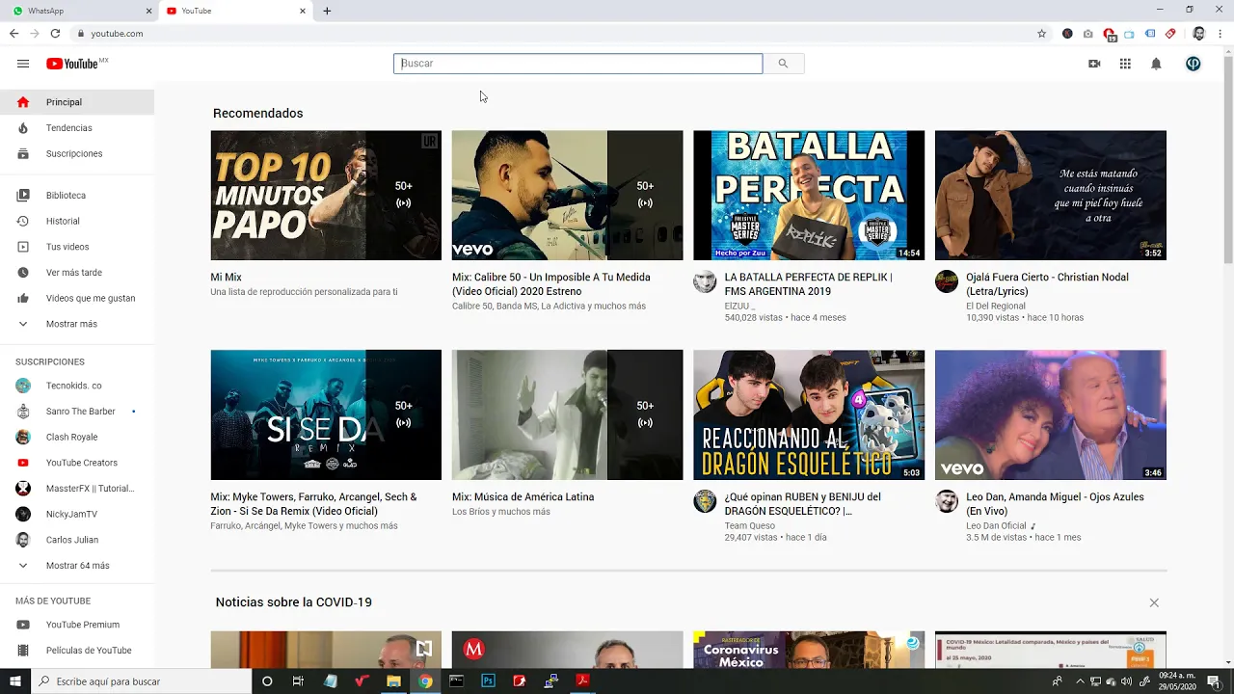
Task: Open the create video camera icon
Action: [x=1094, y=64]
